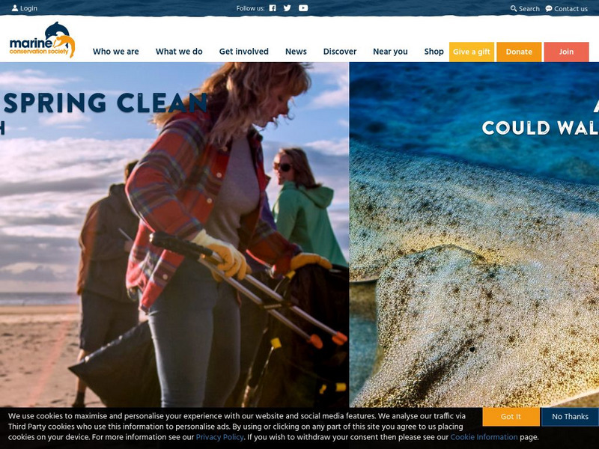Click the Login user icon
The height and width of the screenshot is (449, 599).
point(15,8)
